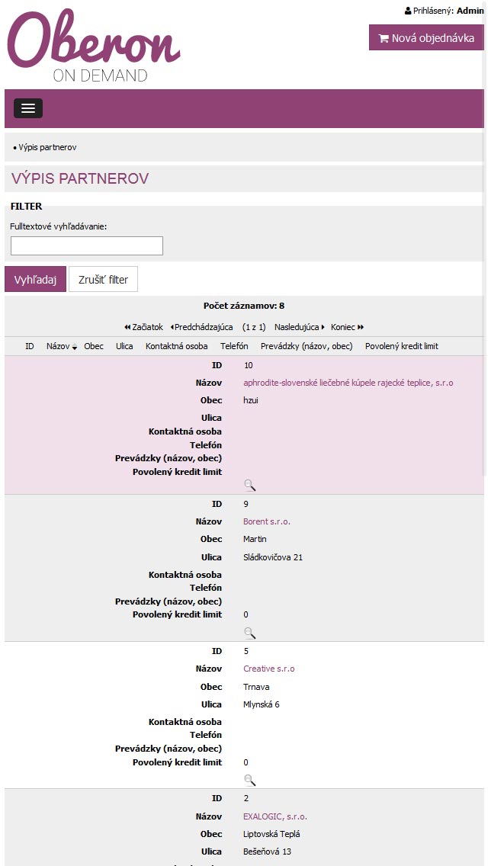Open EXALOGIC, s.r.o. partner link
This screenshot has width=488, height=866.
[x=275, y=816]
